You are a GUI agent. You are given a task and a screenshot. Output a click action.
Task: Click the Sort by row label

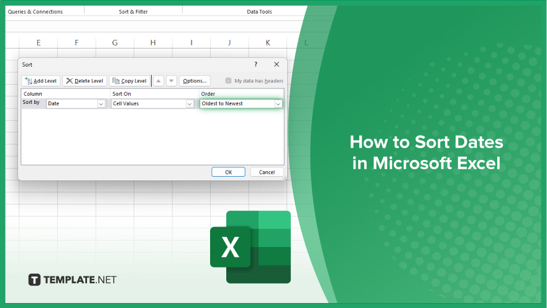pos(31,102)
